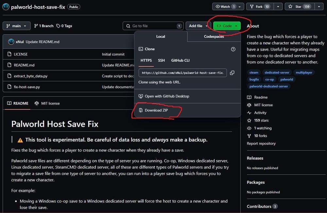Switch to the Codespaces tab

pos(214,37)
